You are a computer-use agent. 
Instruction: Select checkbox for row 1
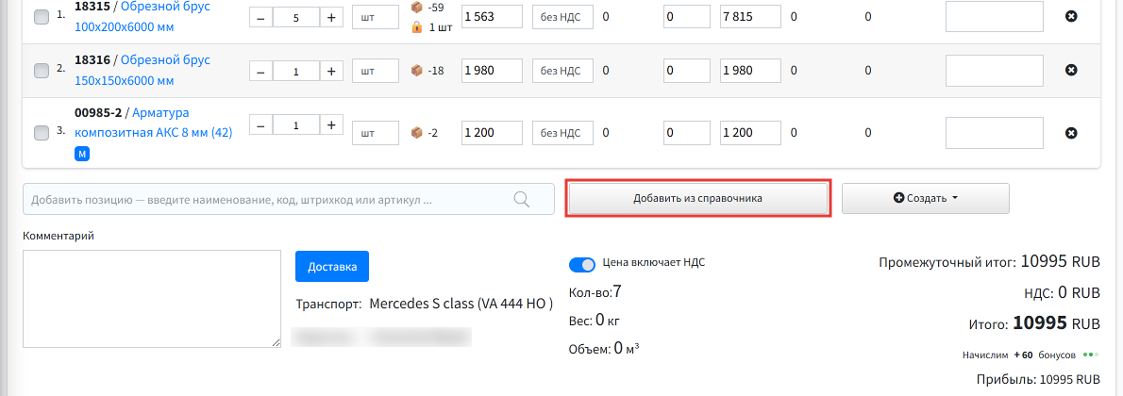pos(42,17)
